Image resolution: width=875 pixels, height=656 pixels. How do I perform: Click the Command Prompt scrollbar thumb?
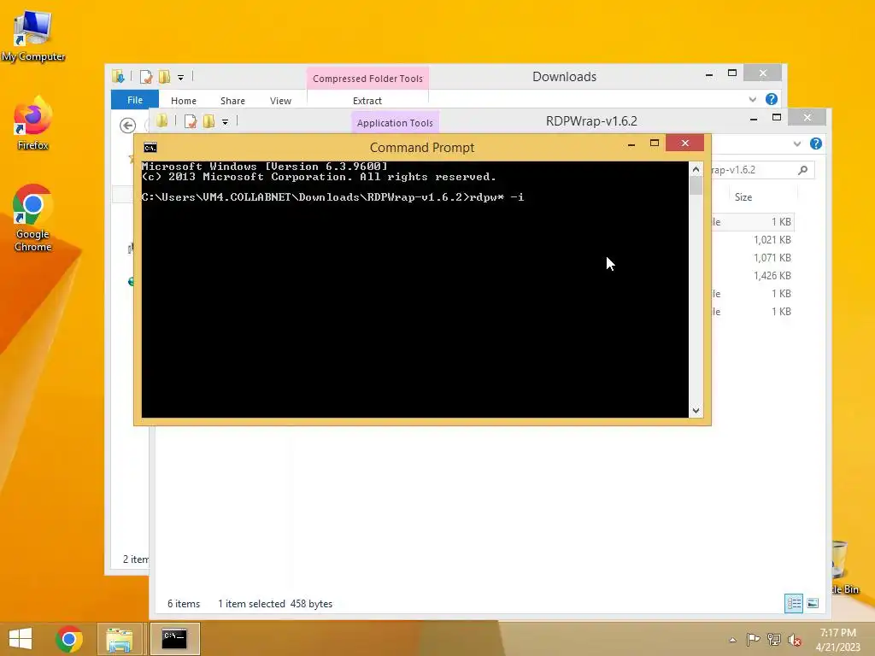[x=696, y=185]
